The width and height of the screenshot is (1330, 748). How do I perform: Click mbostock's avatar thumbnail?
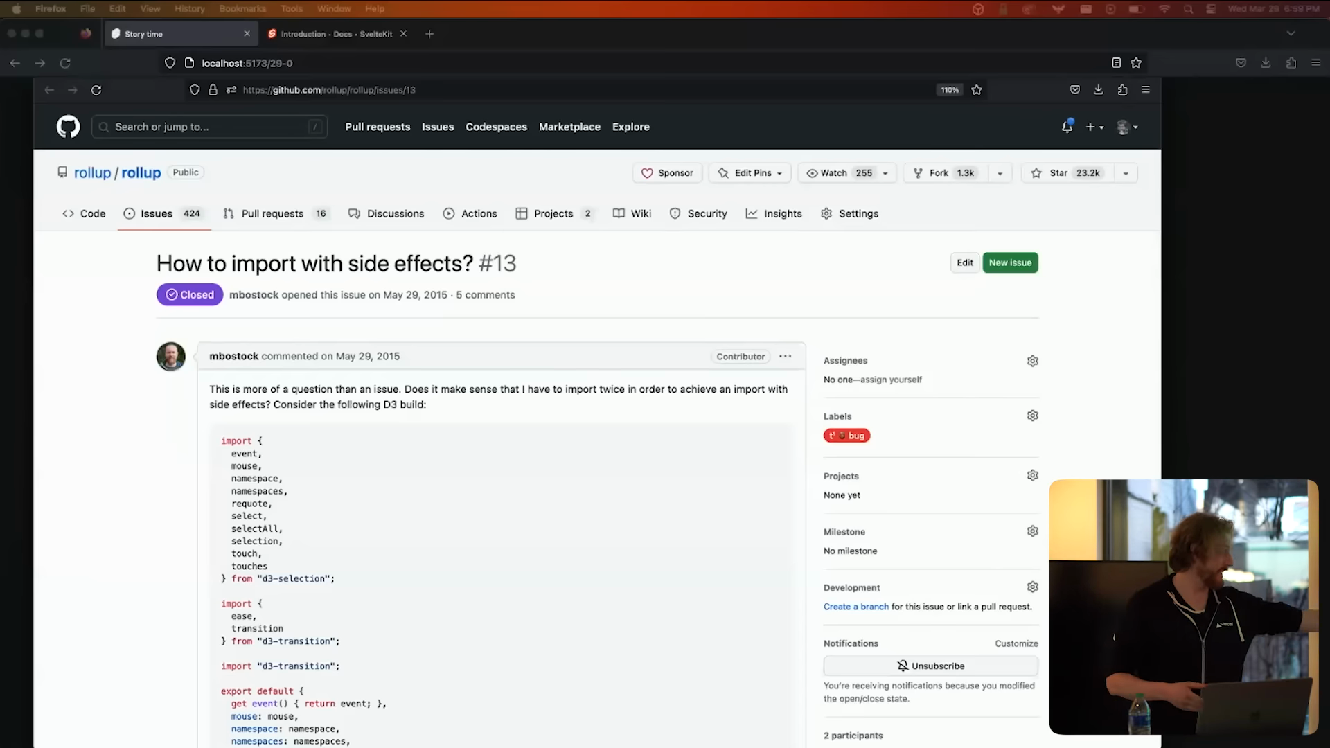pos(171,357)
